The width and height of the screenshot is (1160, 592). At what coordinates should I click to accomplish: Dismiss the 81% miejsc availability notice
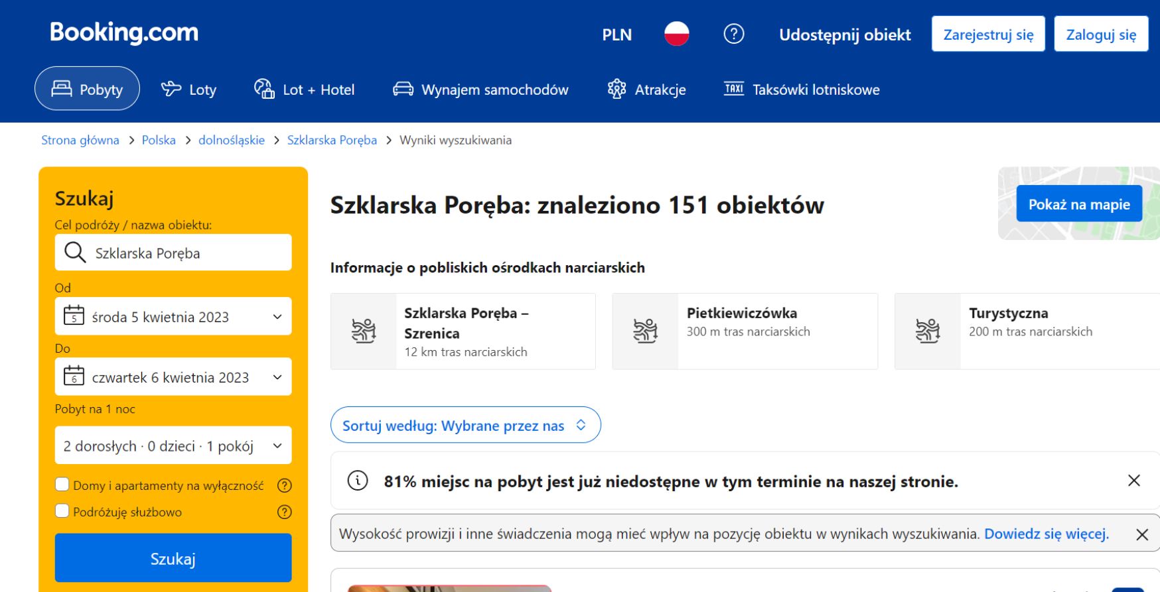click(1134, 481)
